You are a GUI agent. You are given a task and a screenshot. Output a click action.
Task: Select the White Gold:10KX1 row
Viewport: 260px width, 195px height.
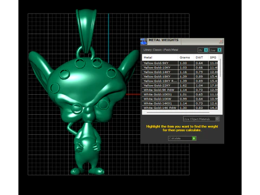pyautogui.click(x=180, y=94)
